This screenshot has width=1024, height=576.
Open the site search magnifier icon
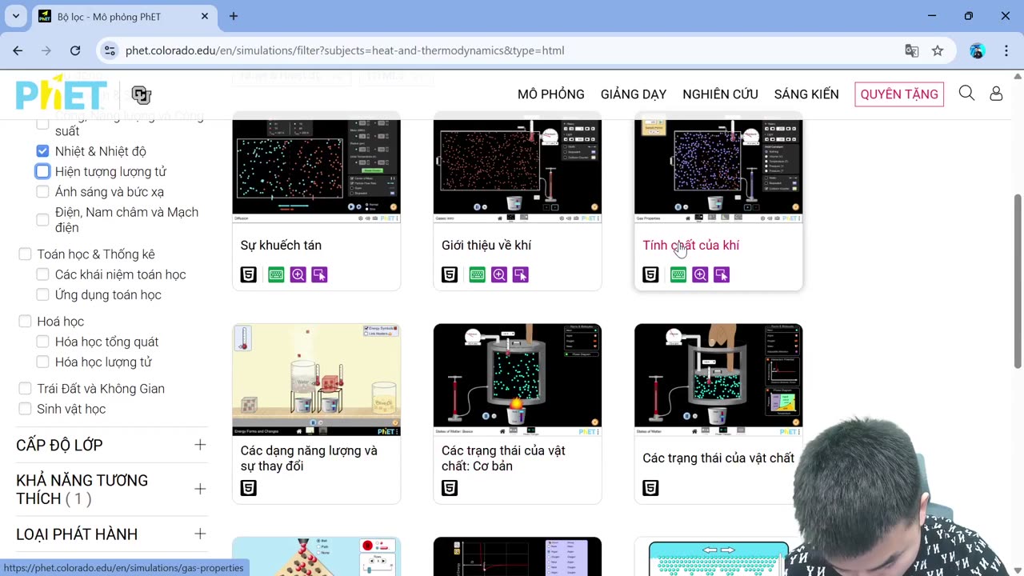click(x=966, y=94)
